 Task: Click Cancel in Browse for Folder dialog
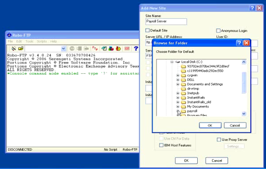(x=235, y=125)
